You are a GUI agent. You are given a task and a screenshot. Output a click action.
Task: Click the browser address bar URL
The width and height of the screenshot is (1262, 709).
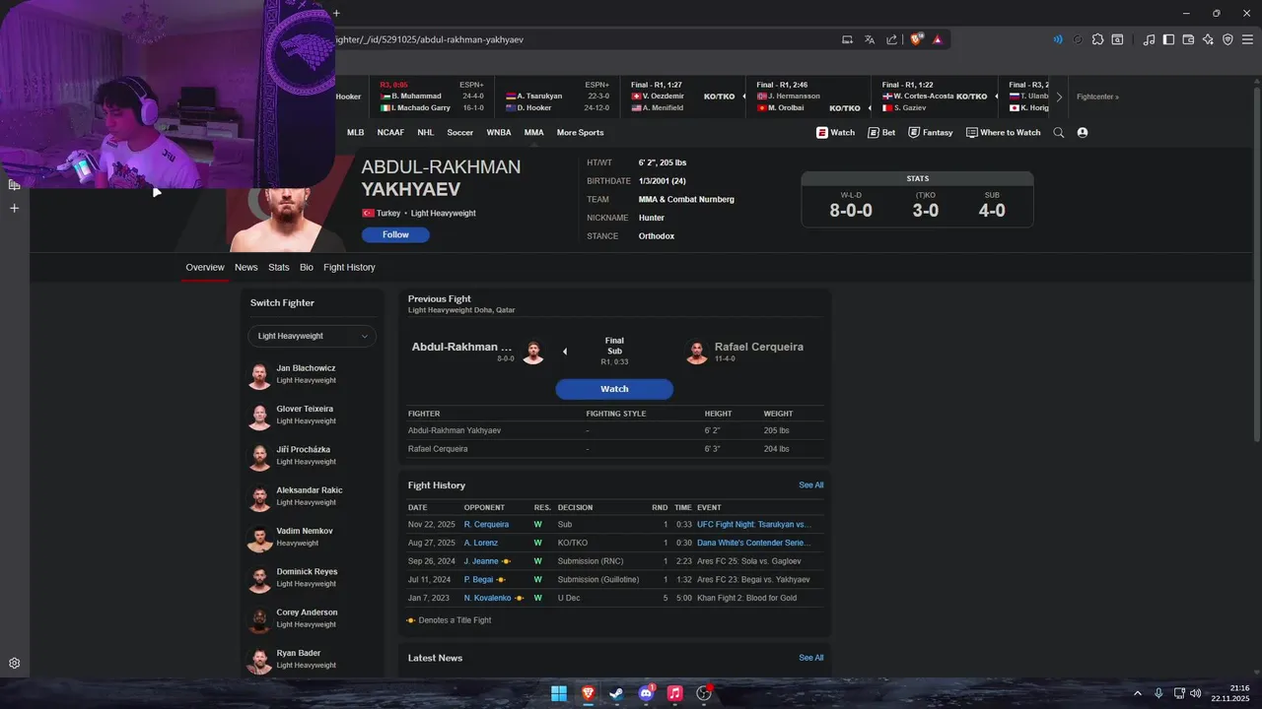click(x=429, y=39)
